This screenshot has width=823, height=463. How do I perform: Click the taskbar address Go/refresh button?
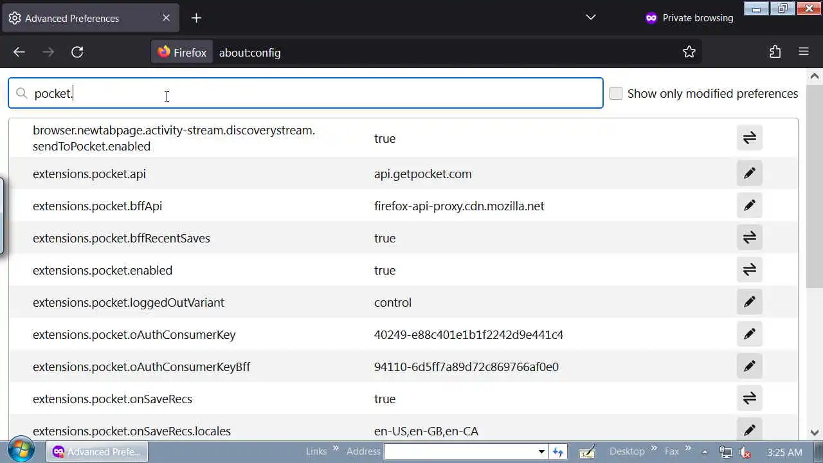click(x=557, y=451)
